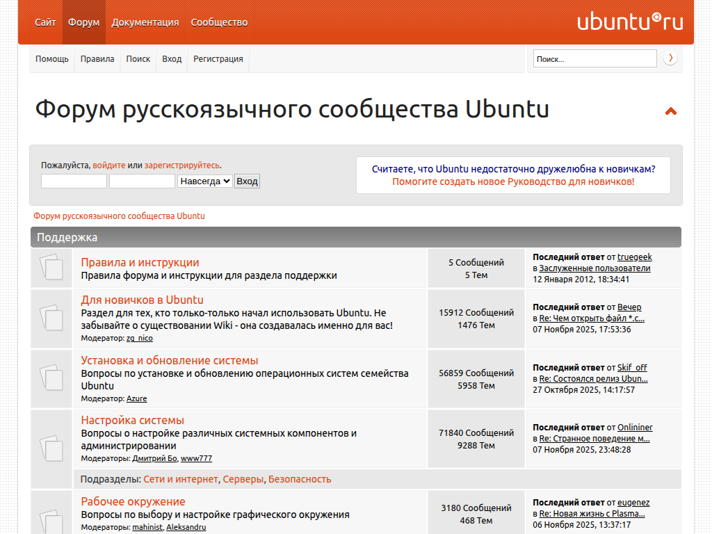
Task: Open the Документация menu item
Action: coord(145,22)
